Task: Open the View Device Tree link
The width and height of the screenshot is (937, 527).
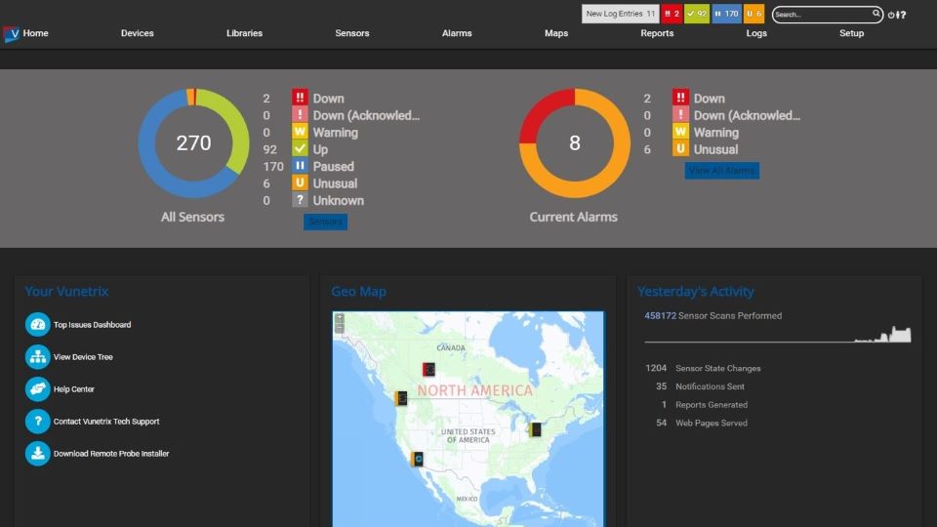Action: [83, 357]
